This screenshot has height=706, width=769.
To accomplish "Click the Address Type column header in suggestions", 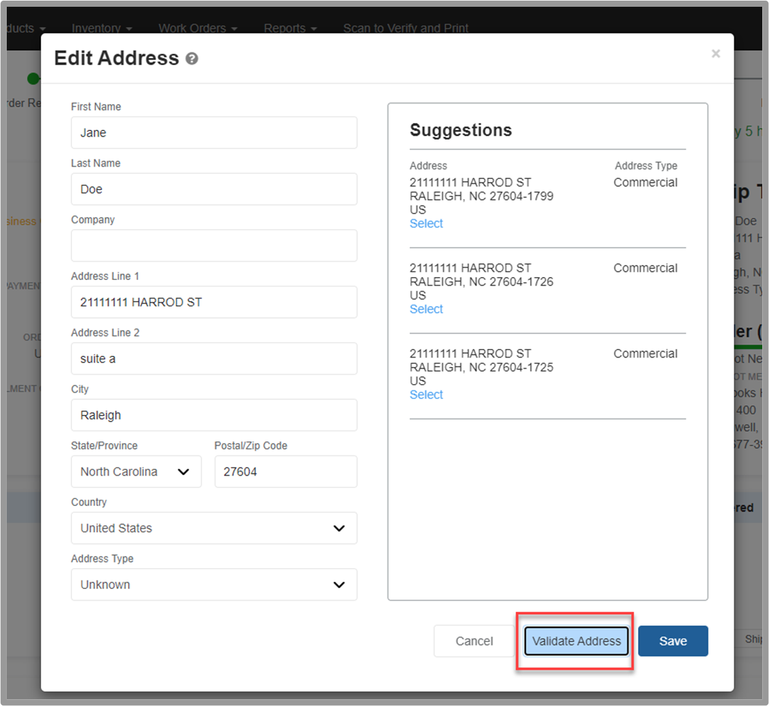I will [x=646, y=166].
